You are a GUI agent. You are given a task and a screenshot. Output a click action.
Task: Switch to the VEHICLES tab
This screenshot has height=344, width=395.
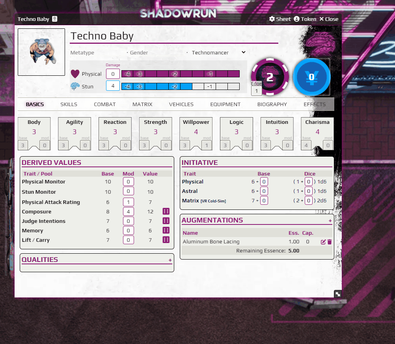point(181,104)
